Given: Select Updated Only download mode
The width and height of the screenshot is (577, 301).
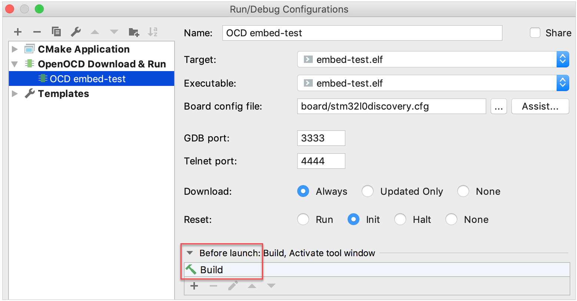Looking at the screenshot, I should [367, 191].
